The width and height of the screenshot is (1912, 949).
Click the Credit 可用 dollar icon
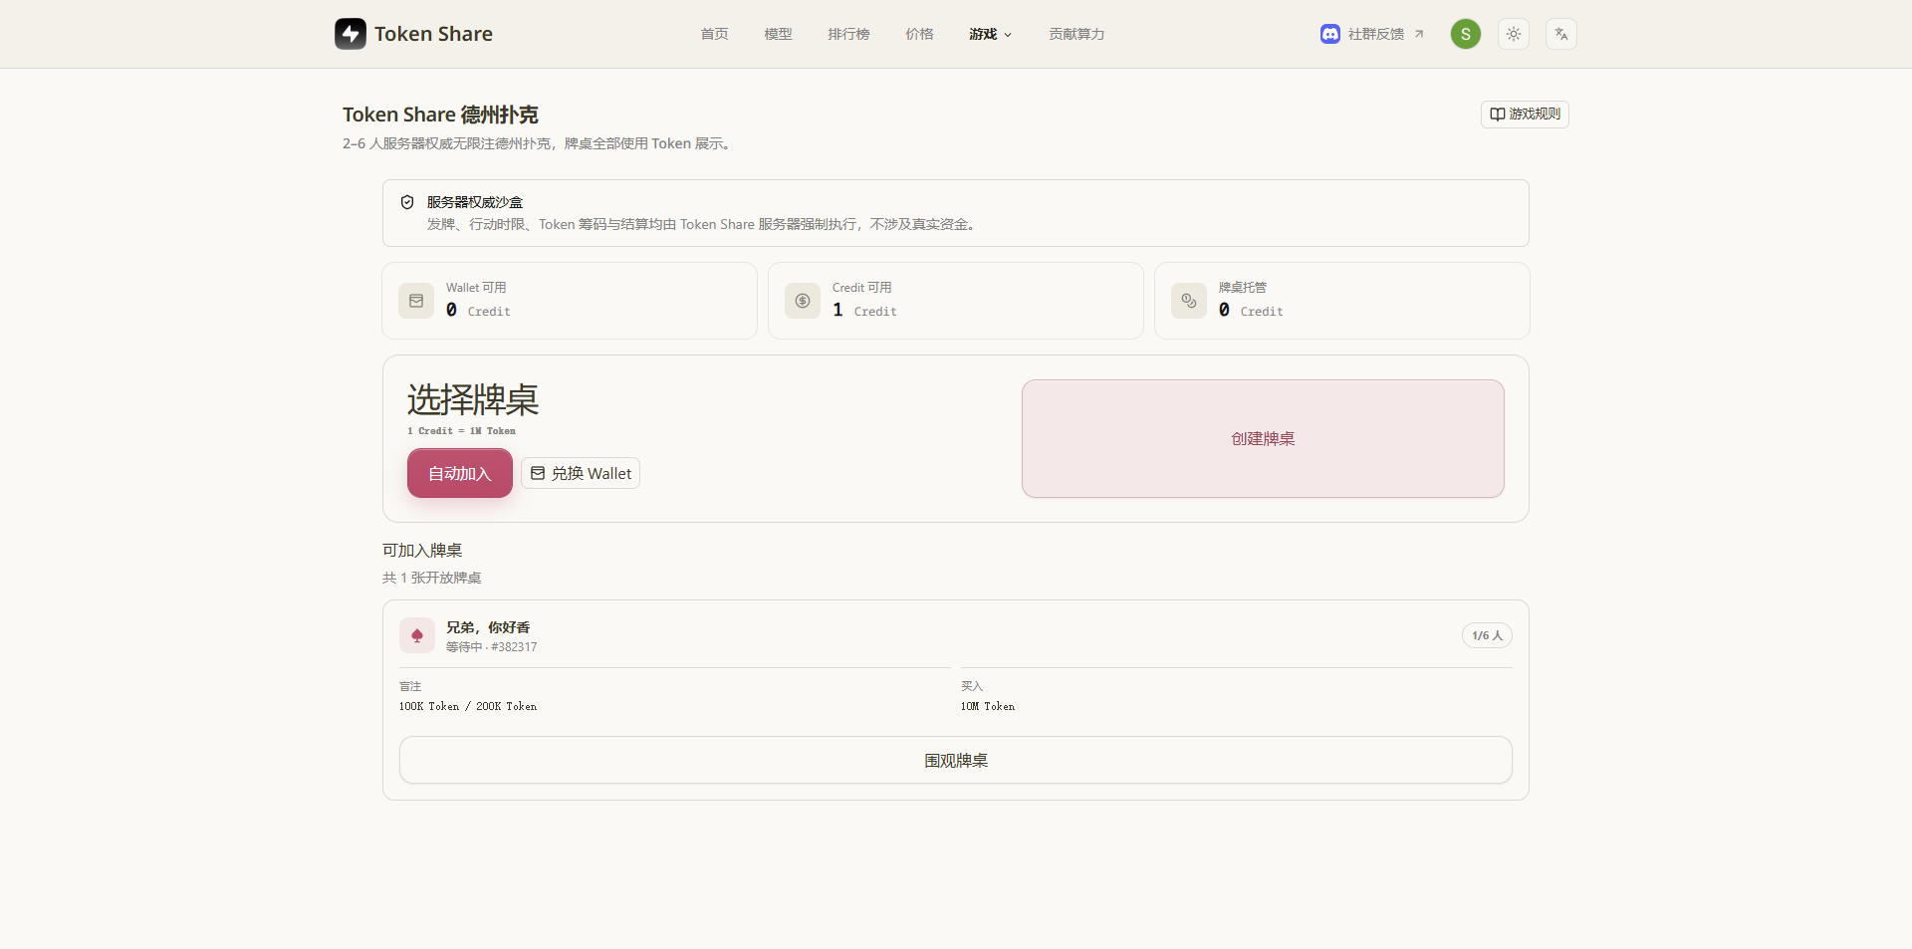(x=803, y=301)
